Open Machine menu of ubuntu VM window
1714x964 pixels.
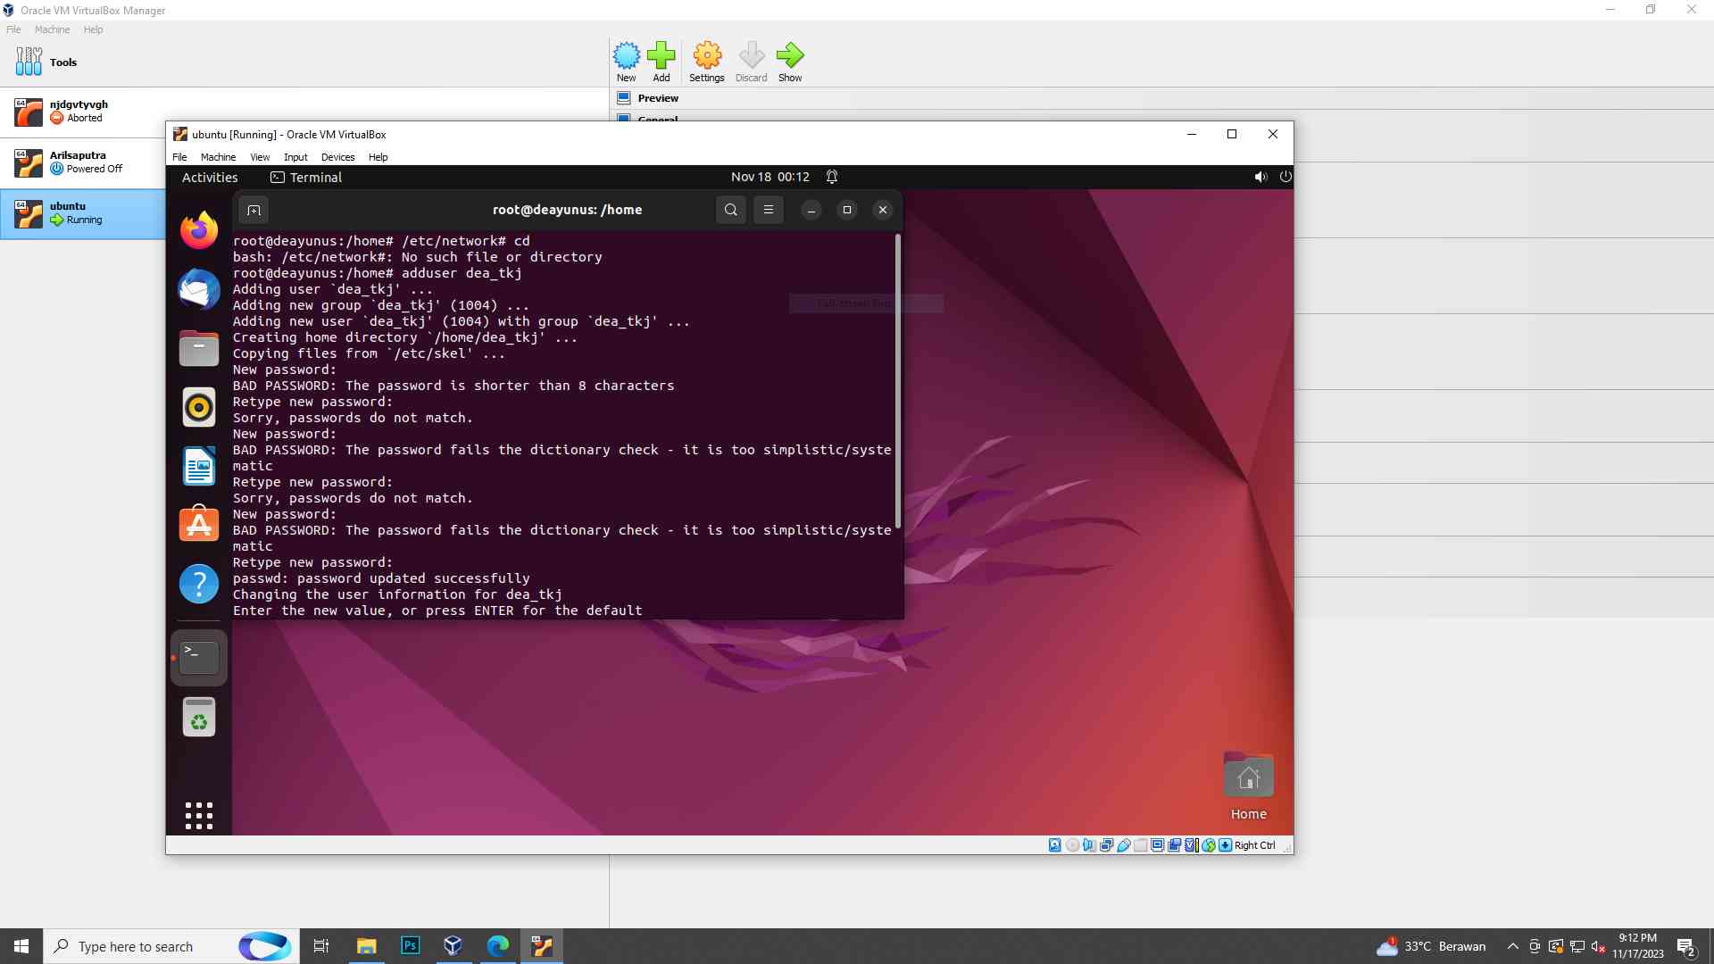click(218, 157)
